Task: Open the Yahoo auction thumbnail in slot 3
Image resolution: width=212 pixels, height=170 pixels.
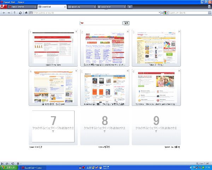Action: [156, 48]
